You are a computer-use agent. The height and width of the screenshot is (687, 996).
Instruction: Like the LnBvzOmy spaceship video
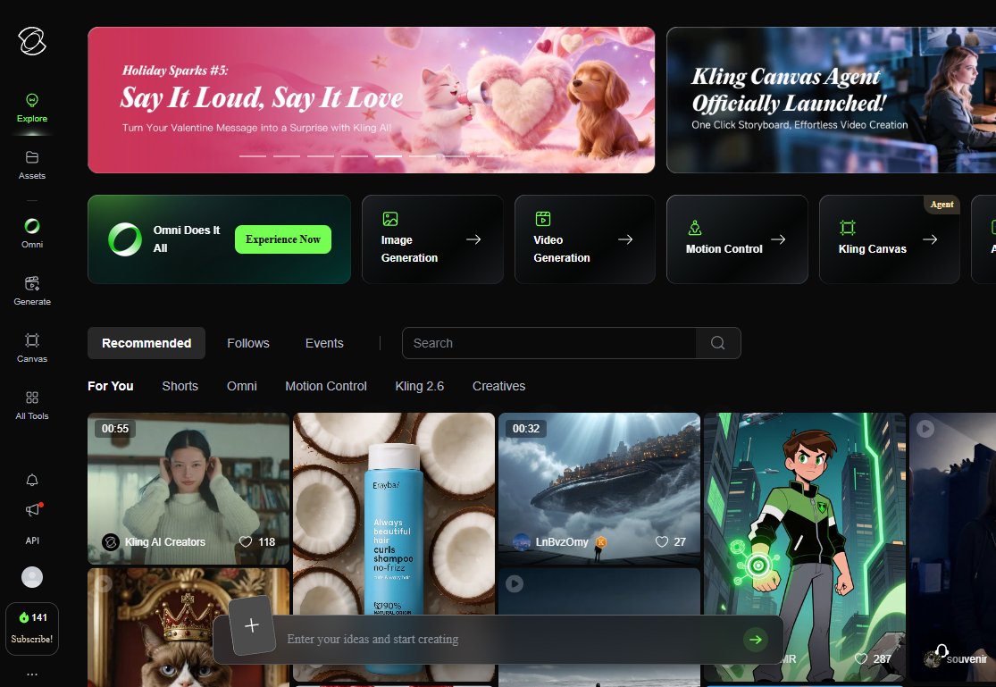(662, 542)
